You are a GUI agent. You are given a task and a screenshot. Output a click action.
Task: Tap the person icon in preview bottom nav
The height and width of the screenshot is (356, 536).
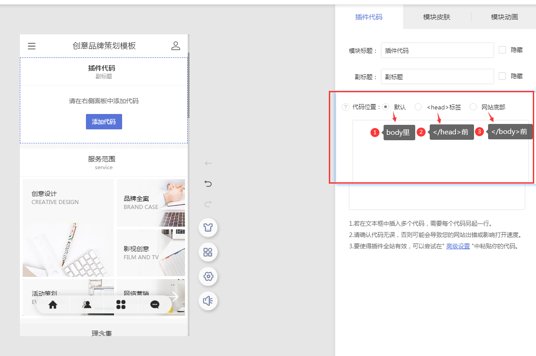tap(87, 304)
